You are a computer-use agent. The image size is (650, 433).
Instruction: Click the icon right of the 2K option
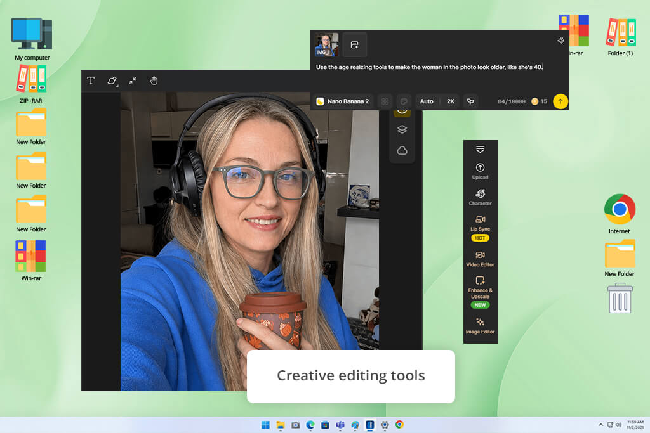point(470,101)
